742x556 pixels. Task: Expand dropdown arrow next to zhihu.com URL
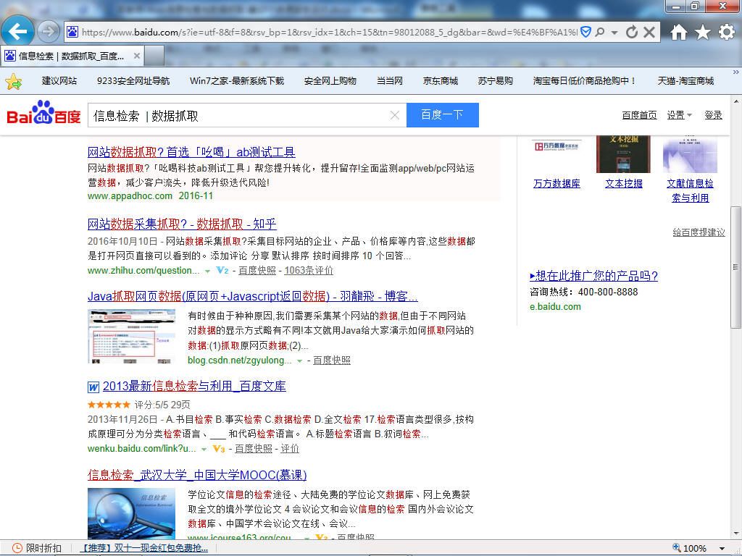pos(207,271)
